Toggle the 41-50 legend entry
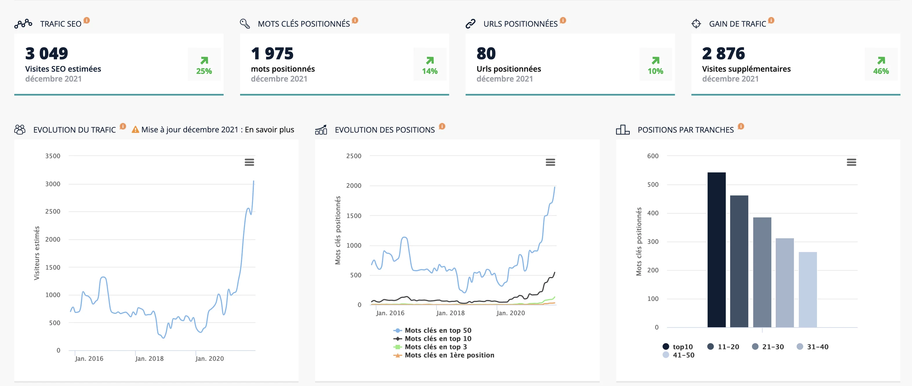The height and width of the screenshot is (386, 912). pyautogui.click(x=678, y=355)
